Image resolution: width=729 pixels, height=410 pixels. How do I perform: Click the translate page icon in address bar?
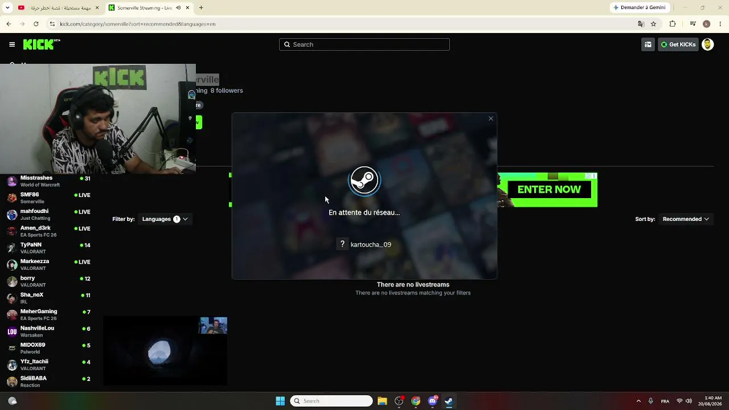click(641, 24)
